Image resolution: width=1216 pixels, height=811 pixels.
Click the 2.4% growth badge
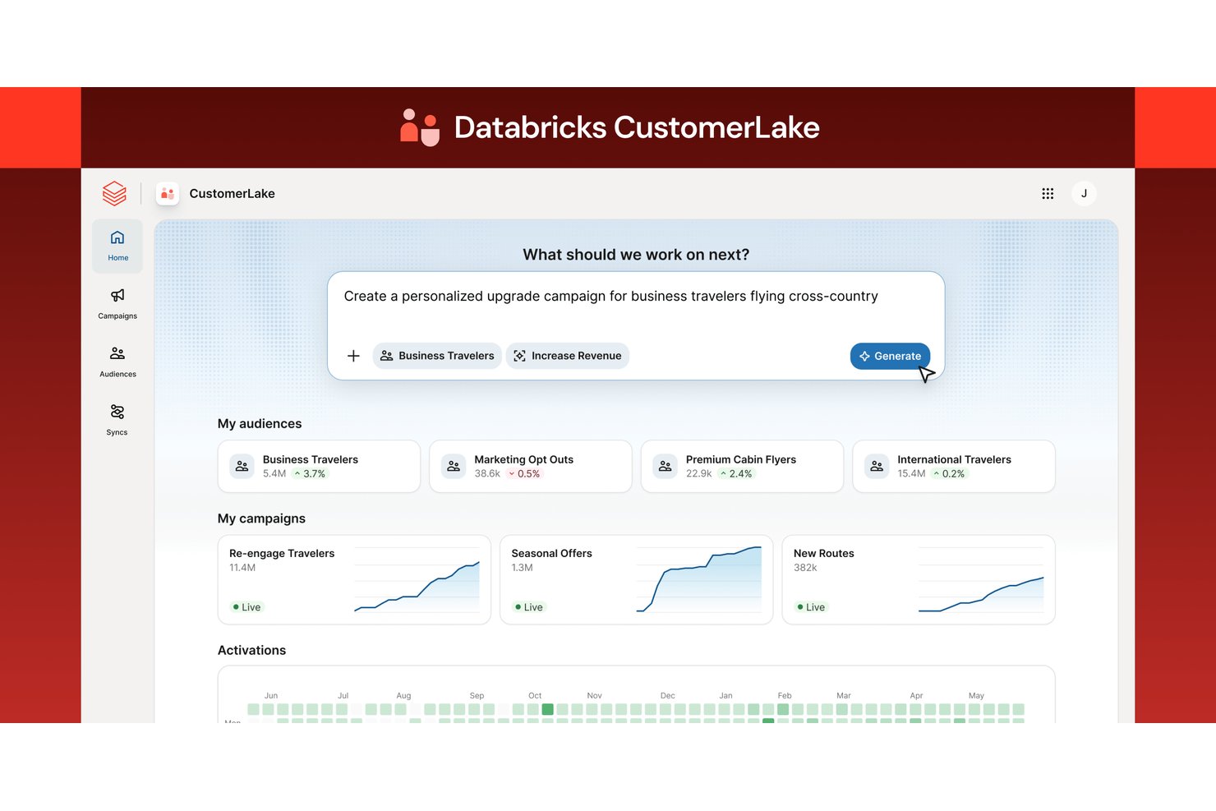[736, 474]
